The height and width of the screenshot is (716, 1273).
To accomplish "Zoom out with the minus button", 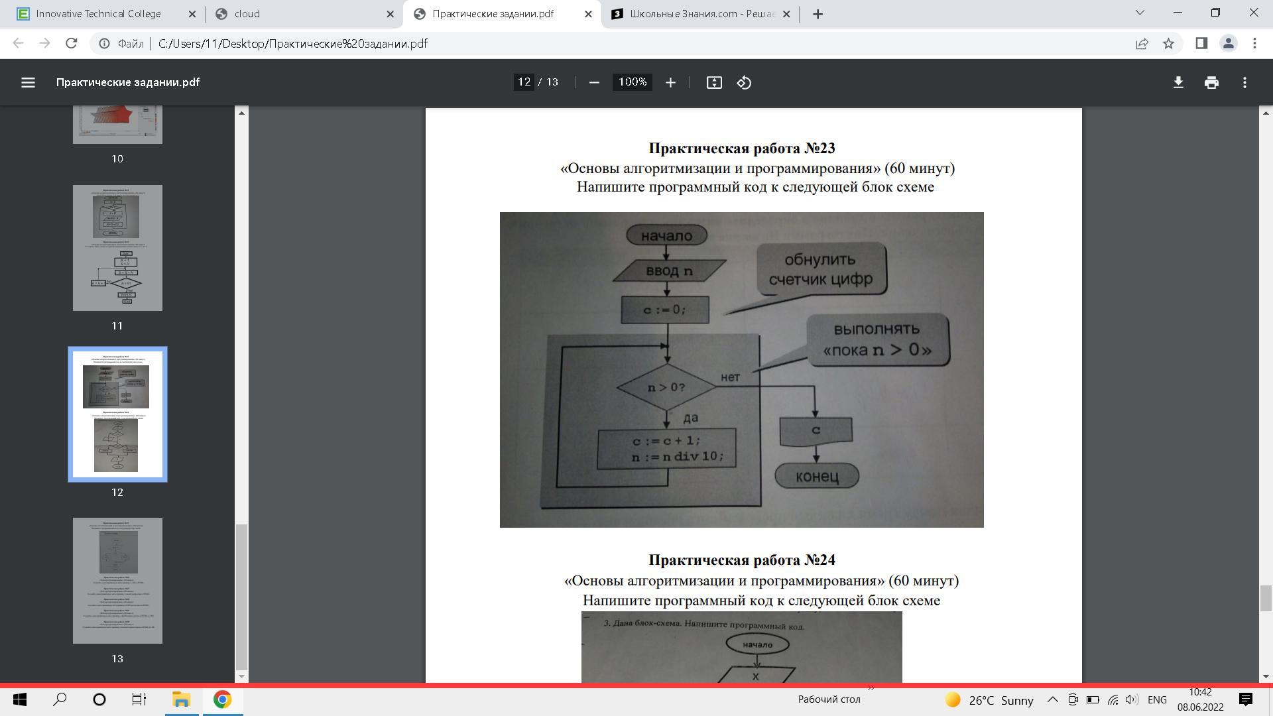I will click(594, 82).
